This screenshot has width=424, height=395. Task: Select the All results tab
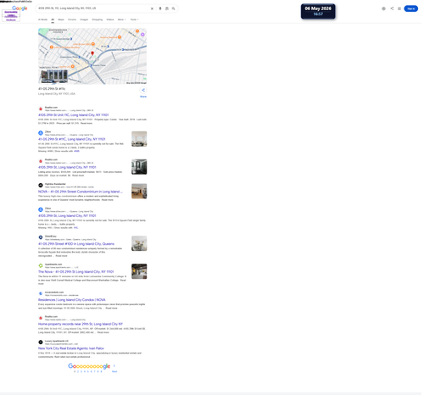click(53, 19)
